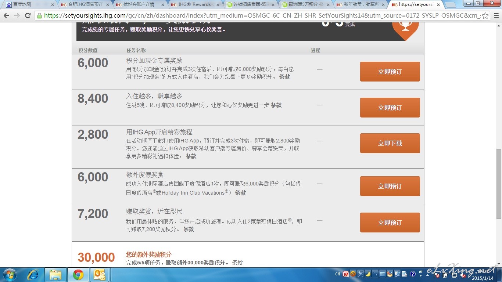The image size is (502, 282).
Task: Open 条款 link under 积分加现金专属奖励
Action: pos(284,77)
